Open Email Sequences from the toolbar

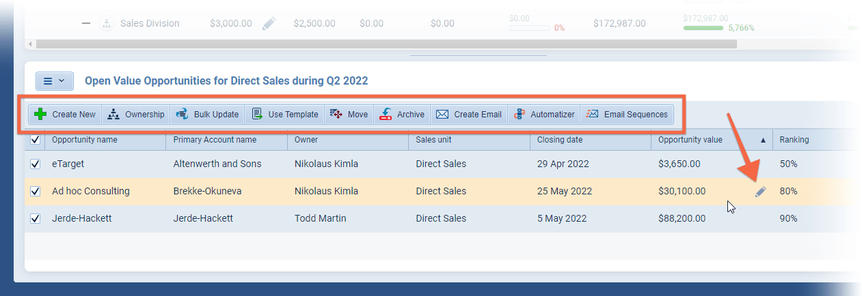pyautogui.click(x=593, y=115)
